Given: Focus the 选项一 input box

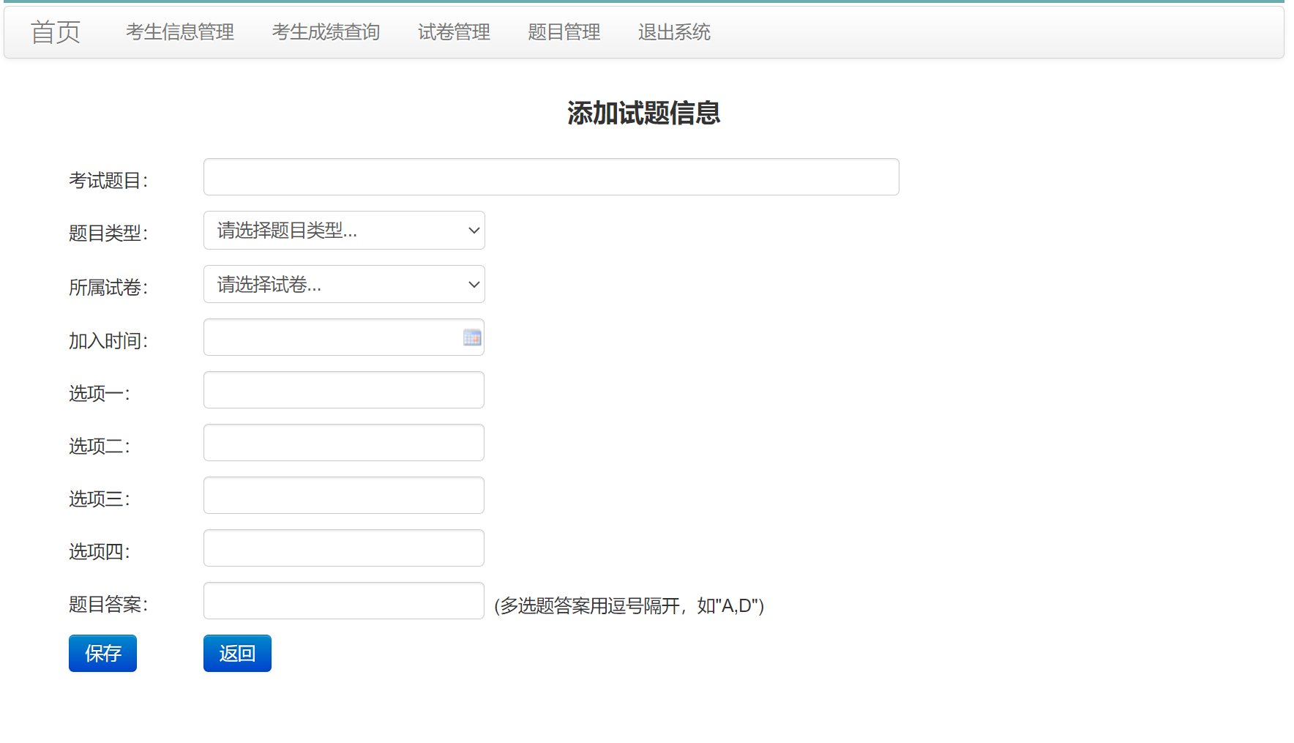Looking at the screenshot, I should pyautogui.click(x=344, y=390).
